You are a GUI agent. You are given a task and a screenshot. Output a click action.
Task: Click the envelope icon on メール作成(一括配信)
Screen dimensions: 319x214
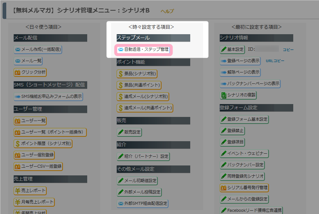pos(18,49)
